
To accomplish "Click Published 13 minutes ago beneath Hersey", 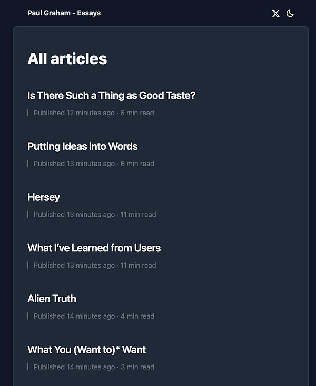I will (74, 215).
